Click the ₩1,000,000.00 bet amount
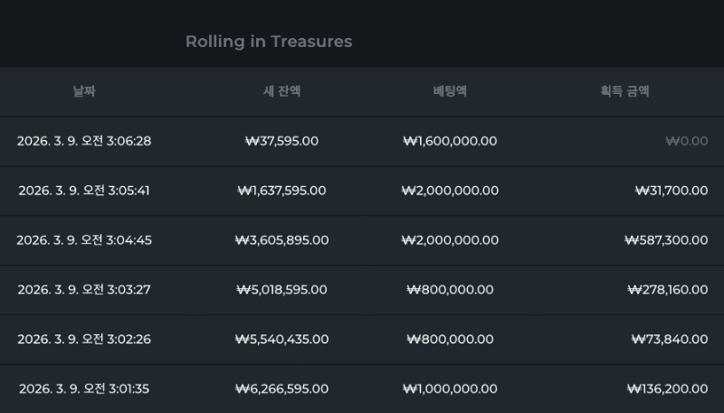The height and width of the screenshot is (413, 724). [x=450, y=390]
